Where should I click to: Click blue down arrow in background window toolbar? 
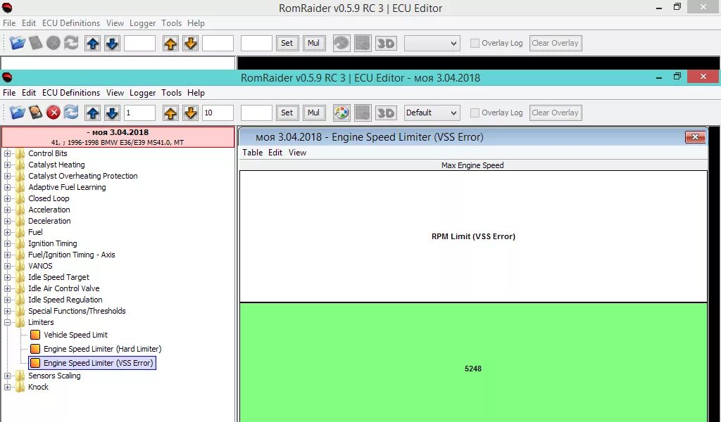112,44
